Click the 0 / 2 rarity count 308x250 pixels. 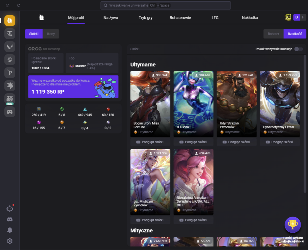coord(108,128)
